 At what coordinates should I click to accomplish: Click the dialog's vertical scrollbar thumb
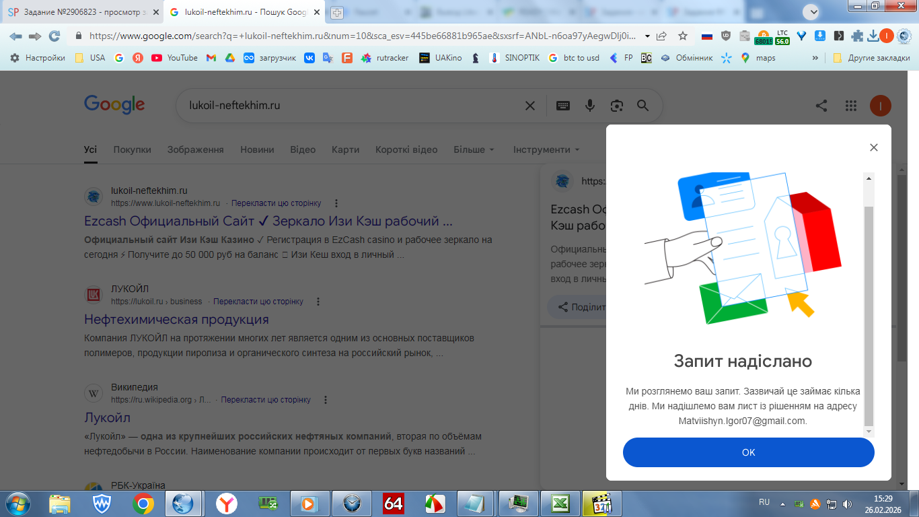click(x=869, y=316)
